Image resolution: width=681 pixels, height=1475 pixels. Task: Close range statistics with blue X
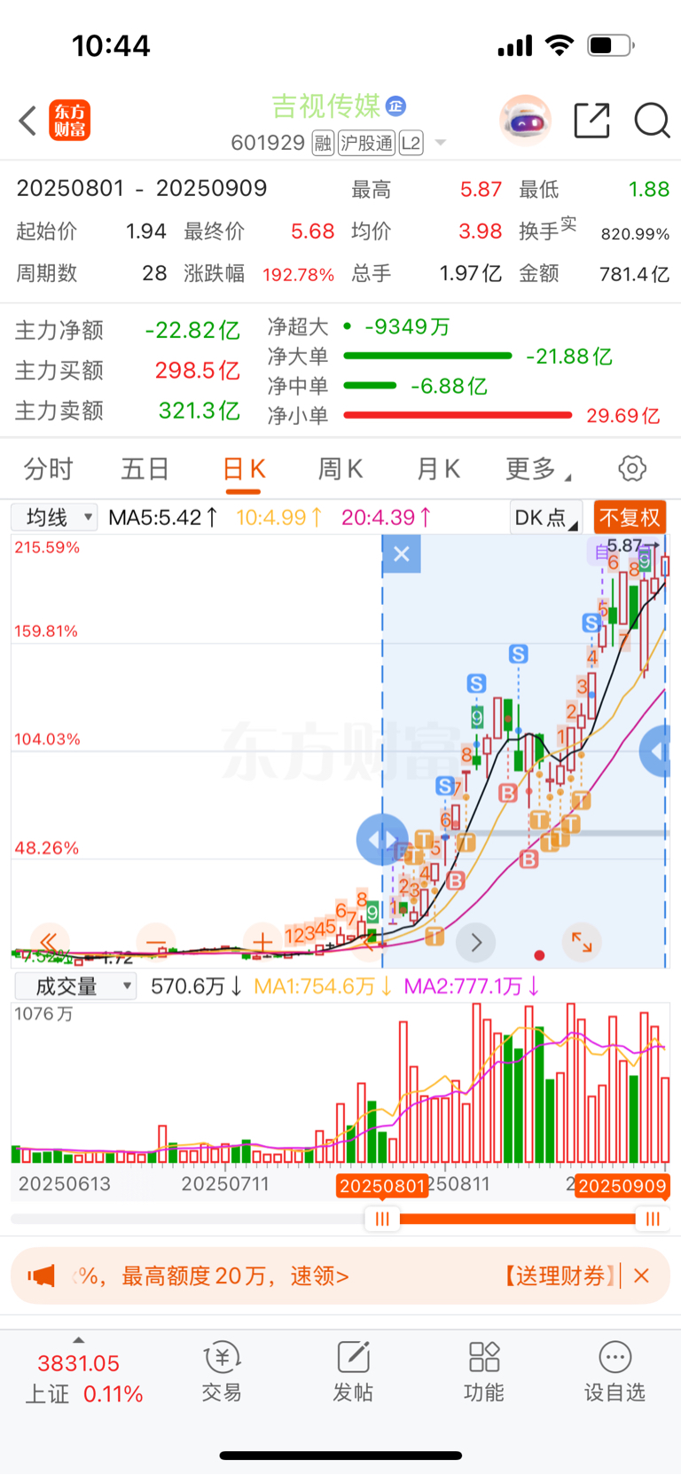[402, 554]
